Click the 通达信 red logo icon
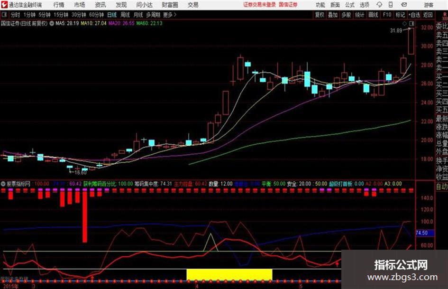The width and height of the screenshot is (448, 289). [x=4, y=5]
